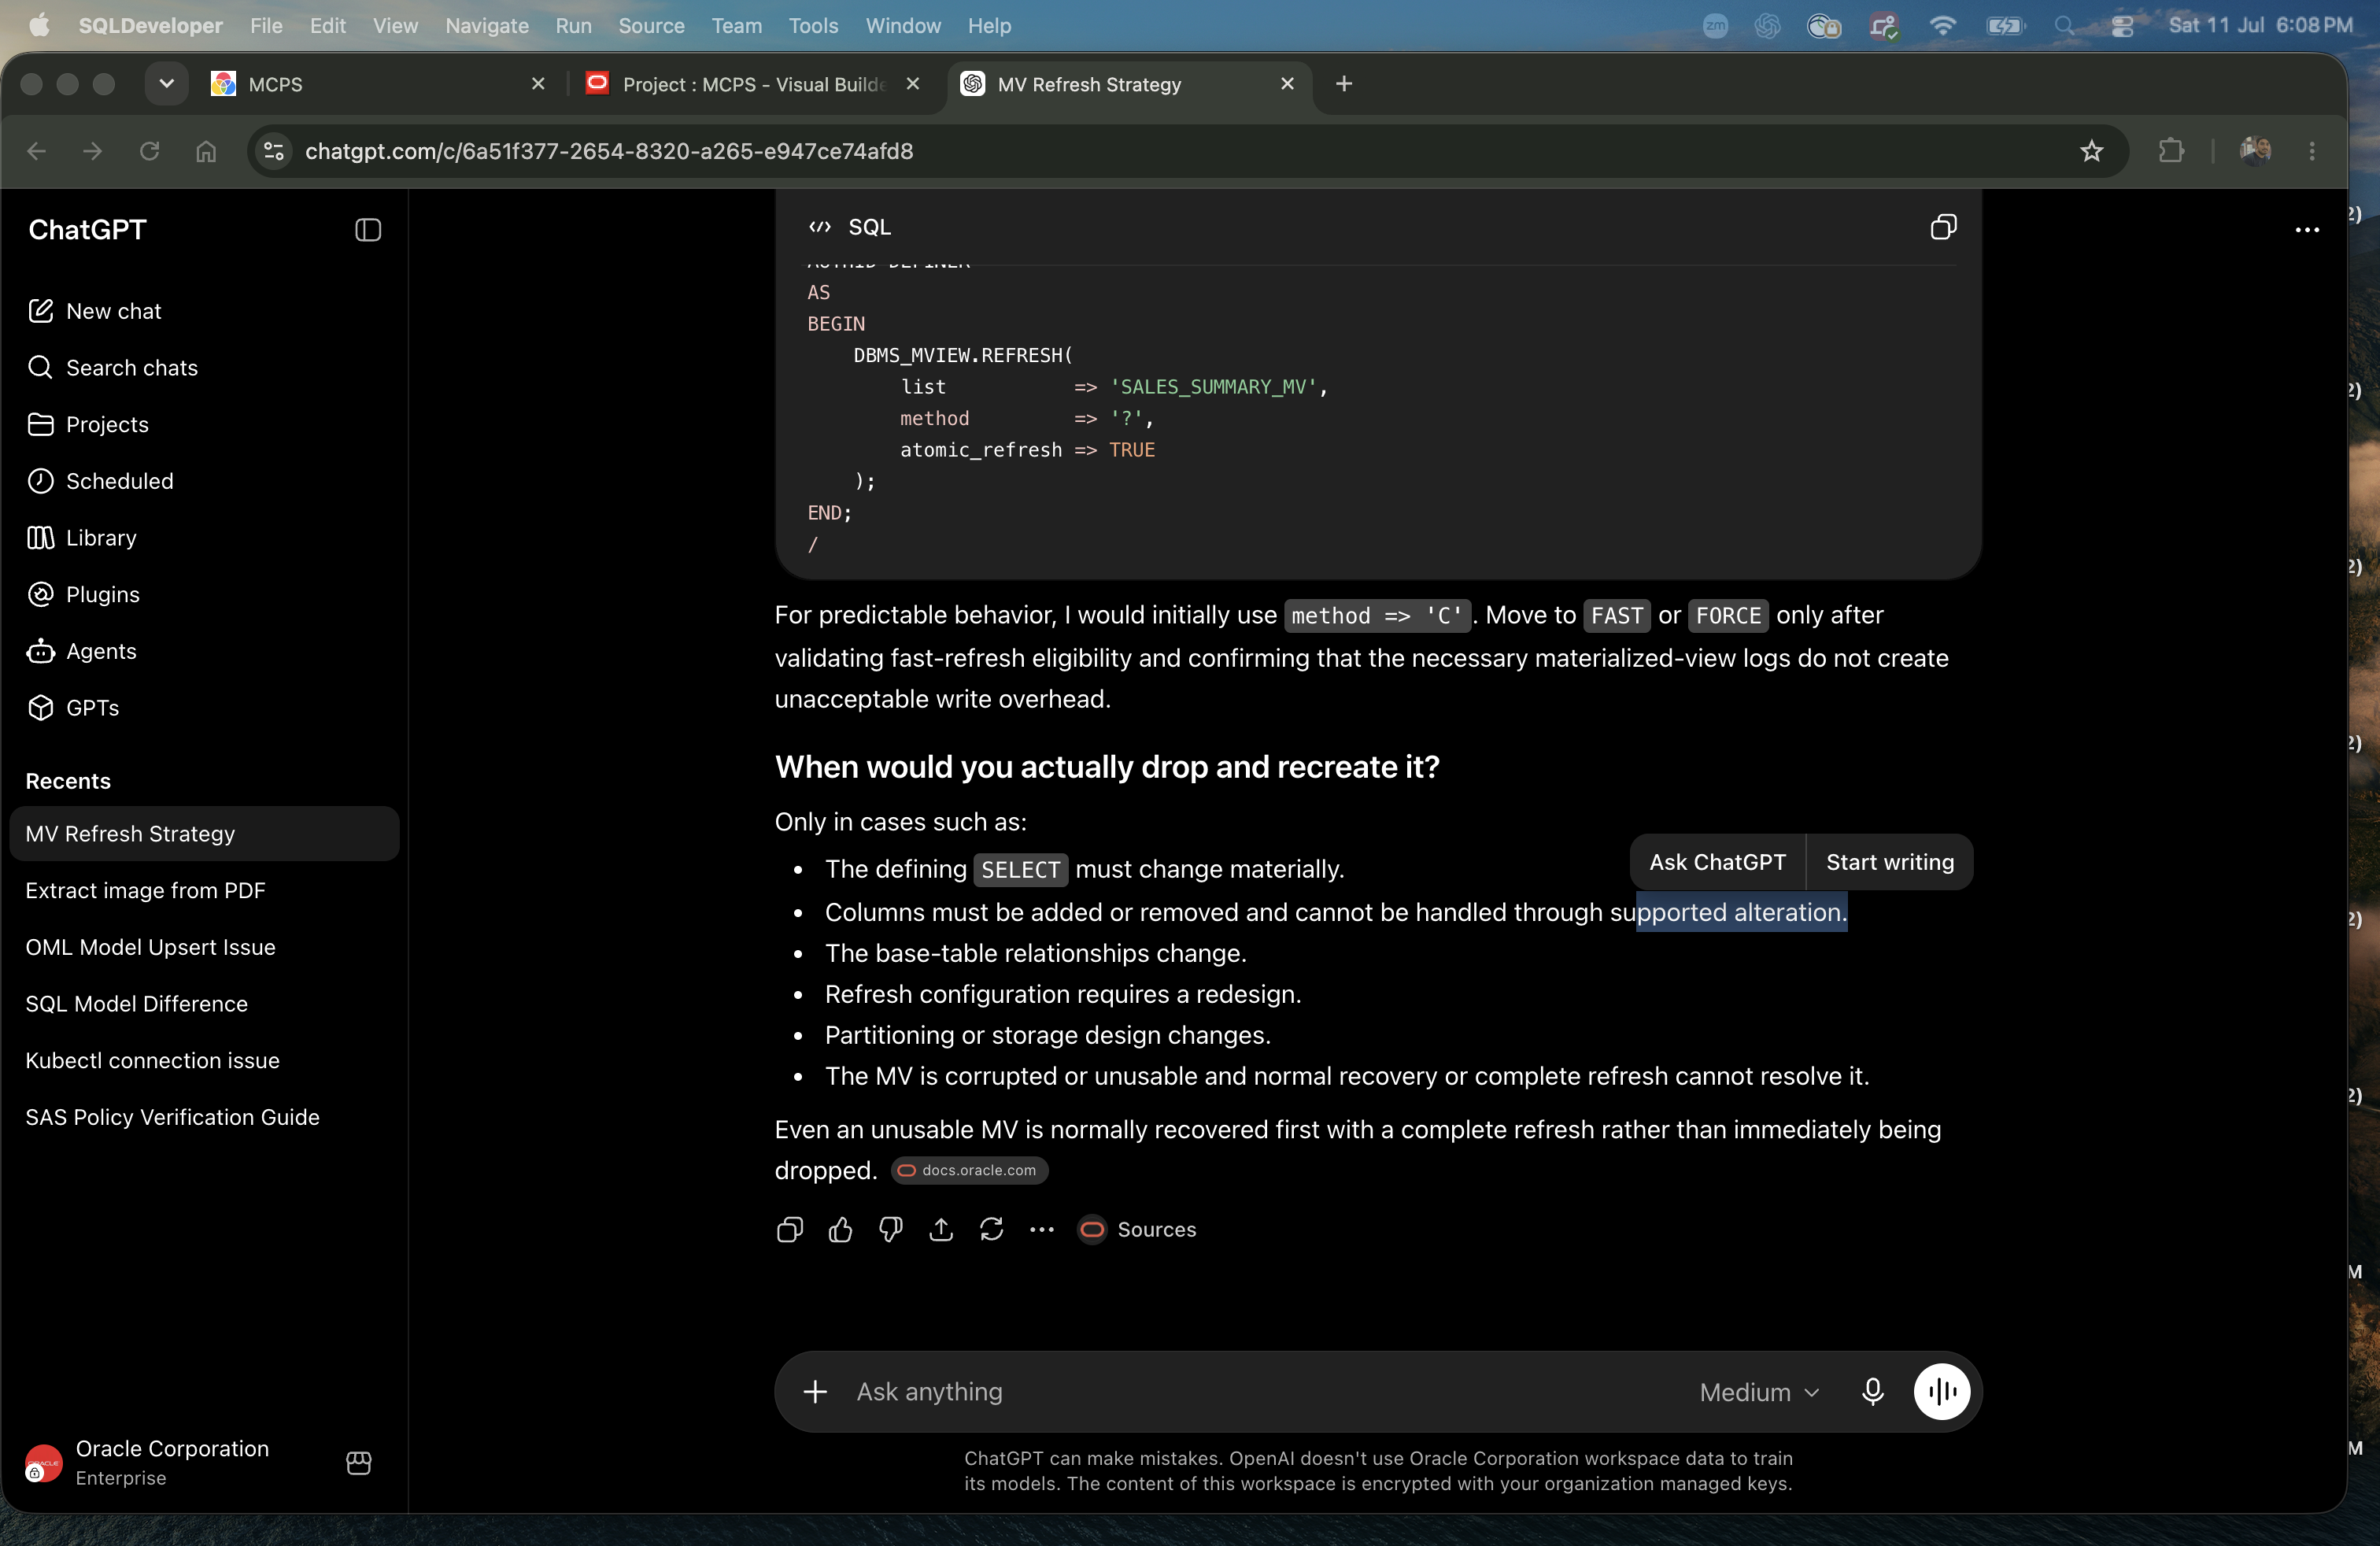Open the browser profile avatar
The height and width of the screenshot is (1546, 2380).
[2255, 151]
